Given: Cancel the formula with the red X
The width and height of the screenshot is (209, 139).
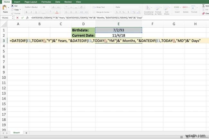Looking at the screenshot, I should [17, 18].
